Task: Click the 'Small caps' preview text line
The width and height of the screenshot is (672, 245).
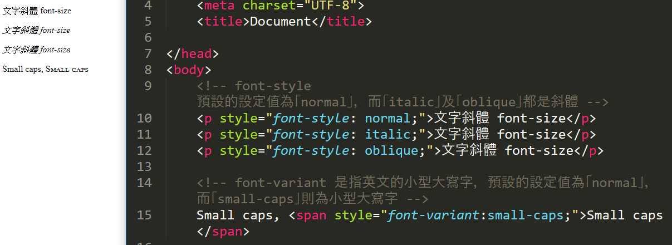Action: (x=45, y=70)
